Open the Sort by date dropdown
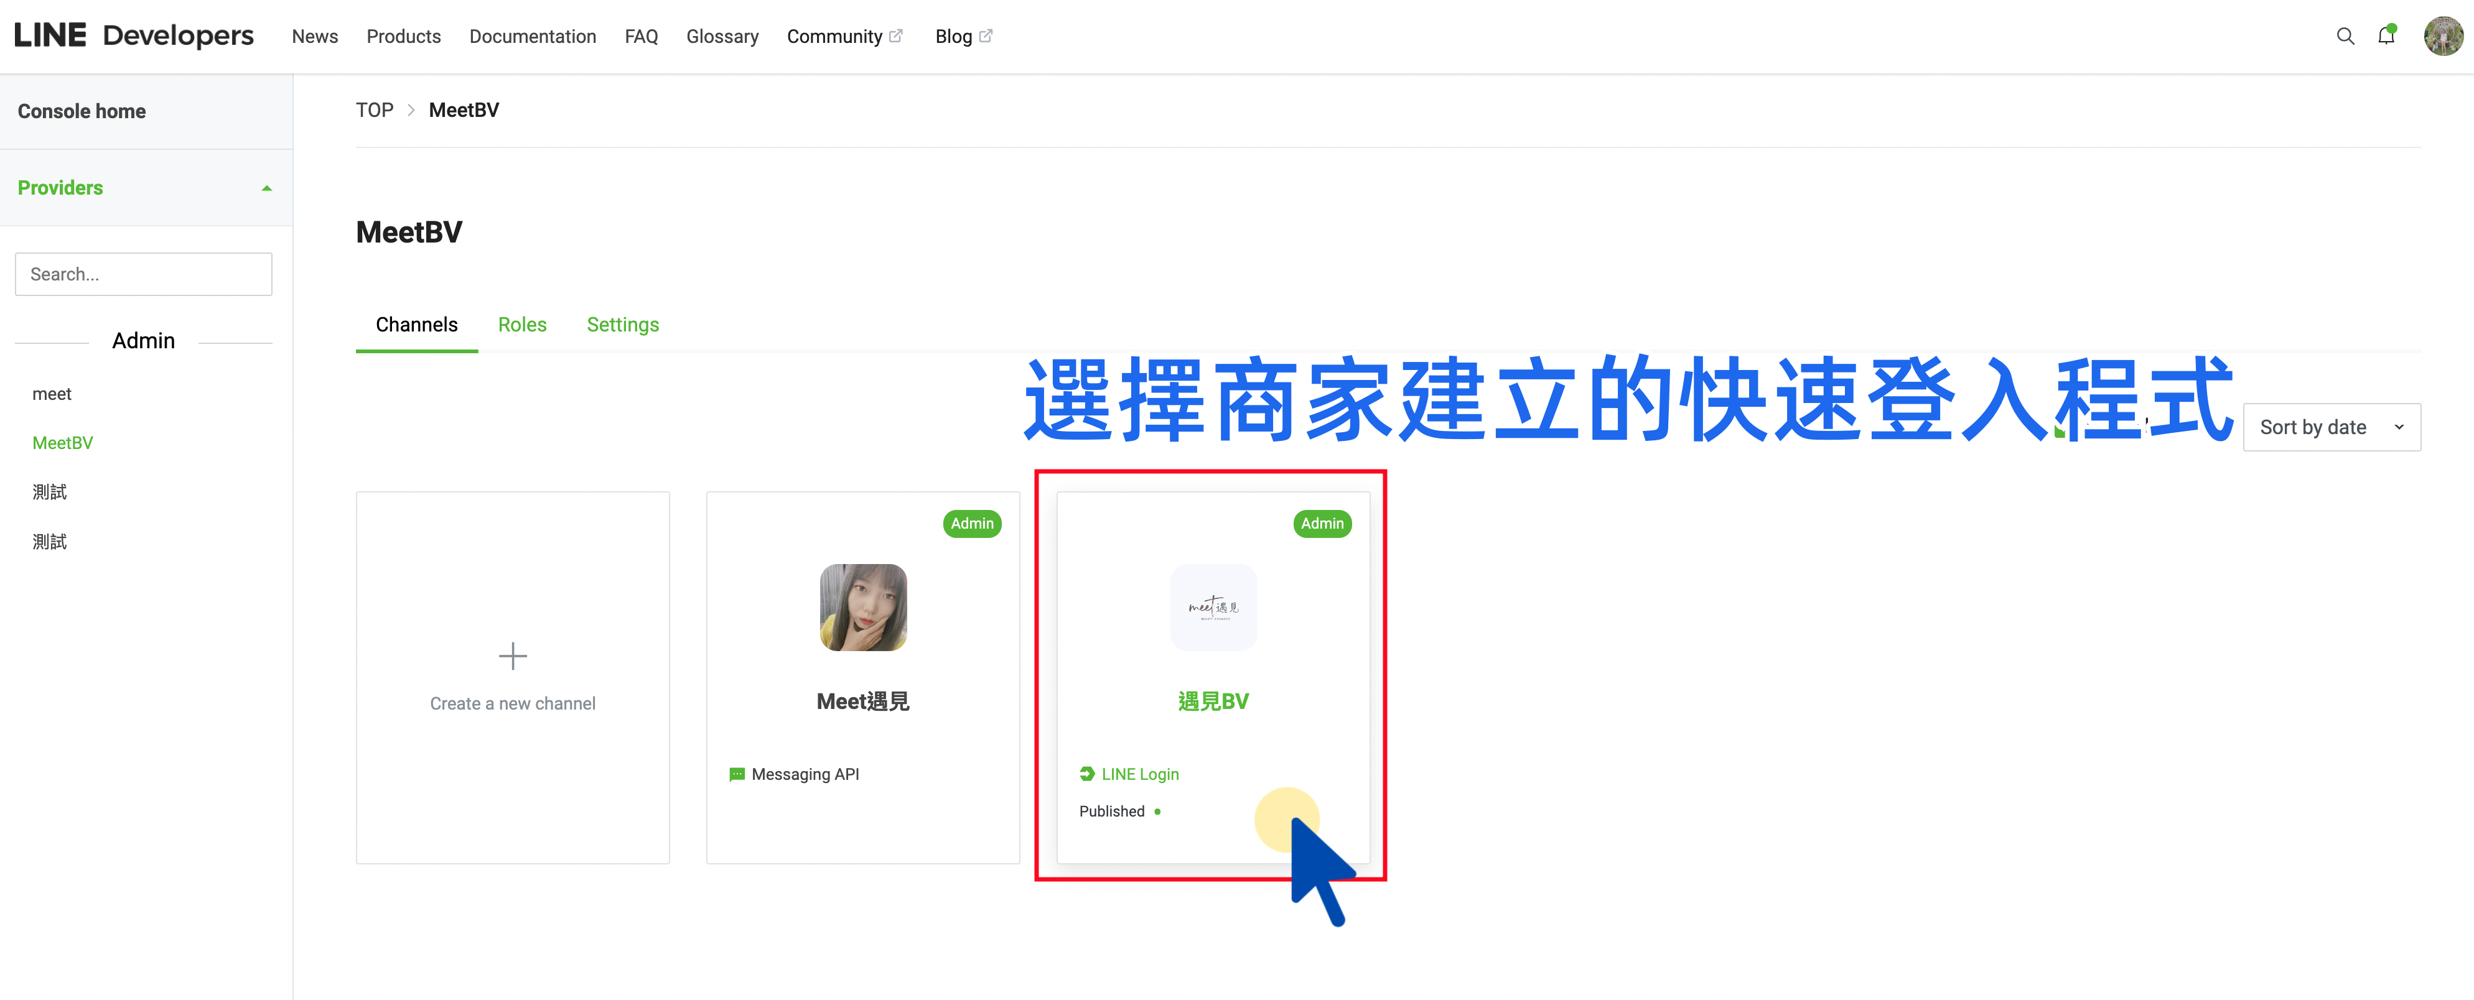This screenshot has width=2474, height=1000. pos(2331,427)
